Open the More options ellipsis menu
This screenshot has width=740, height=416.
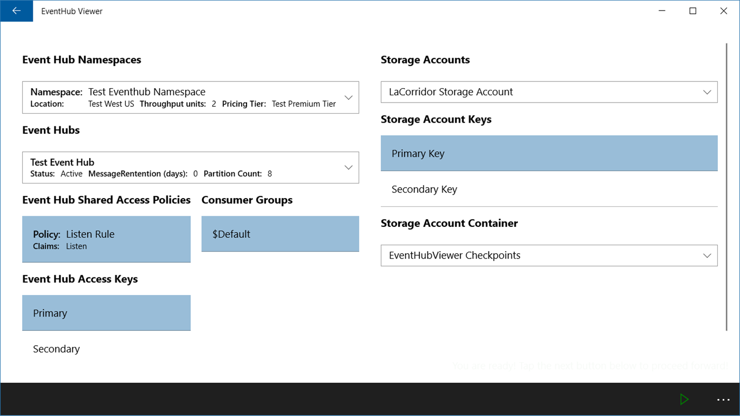click(723, 399)
